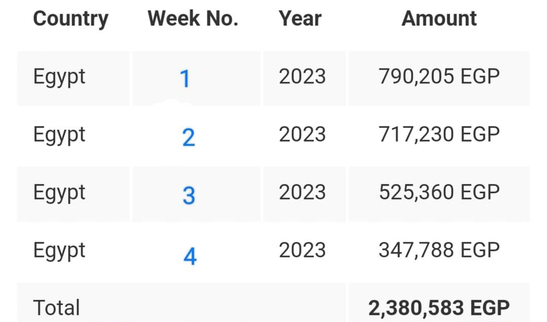The width and height of the screenshot is (547, 322).
Task: Select the Year column header
Action: (x=300, y=19)
